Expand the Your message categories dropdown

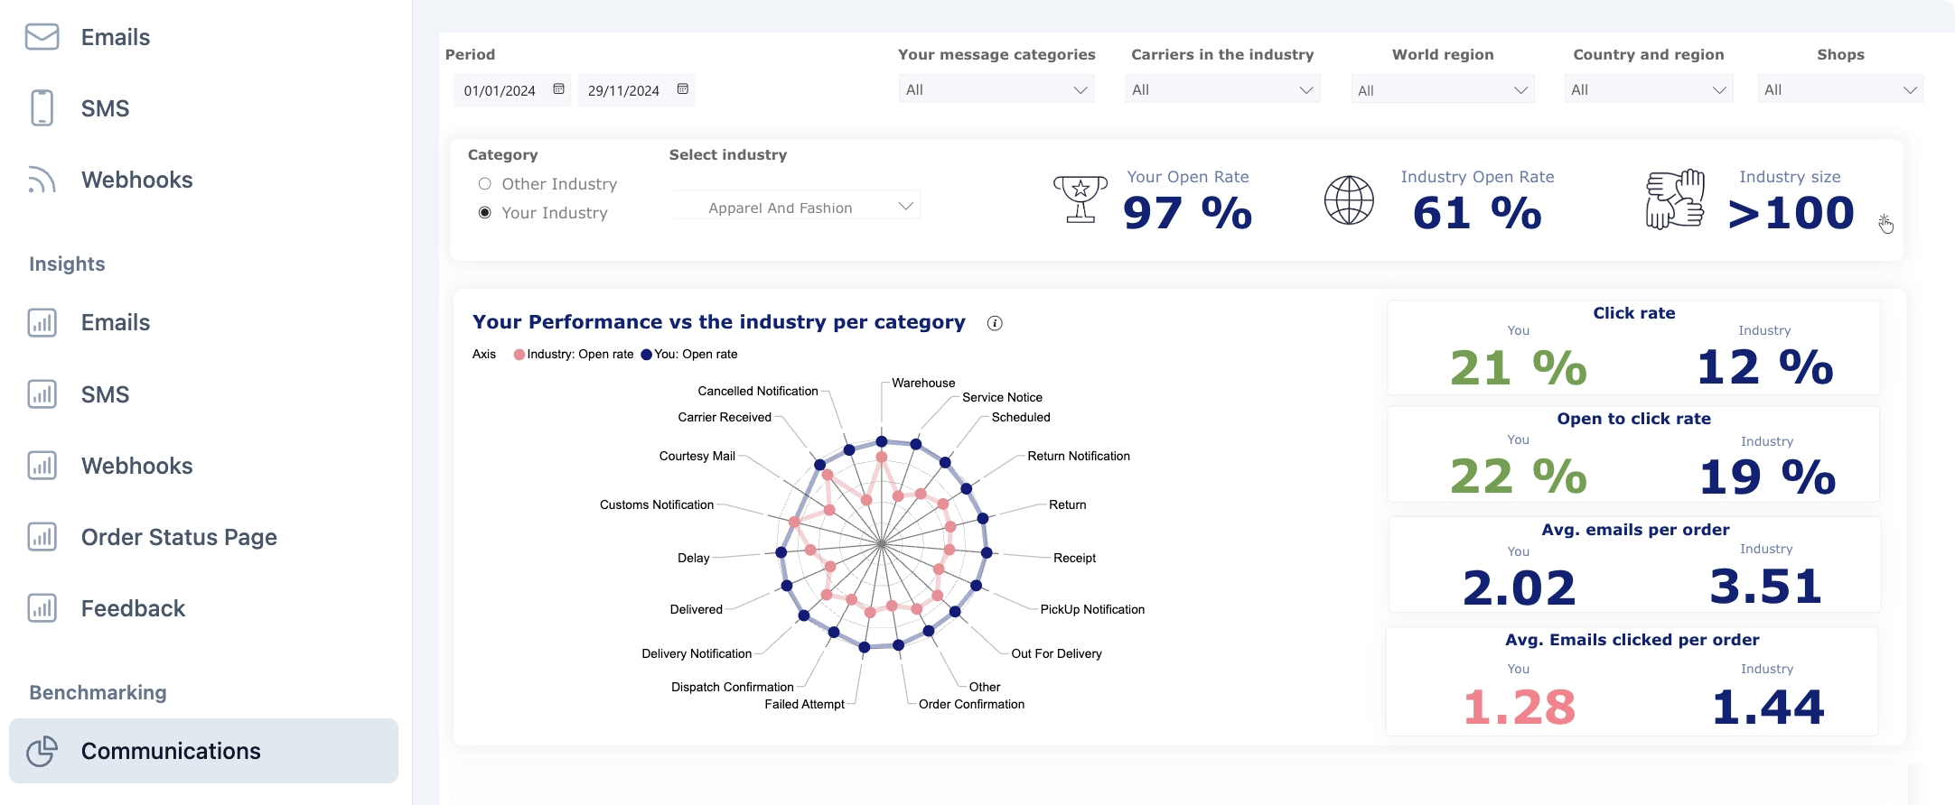point(996,89)
